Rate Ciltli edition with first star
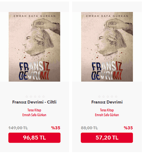 [x=27, y=97]
